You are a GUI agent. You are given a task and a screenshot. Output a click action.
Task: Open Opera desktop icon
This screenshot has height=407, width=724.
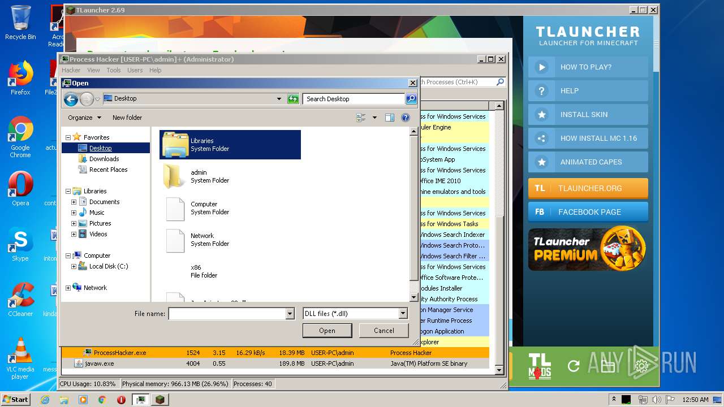click(x=20, y=189)
